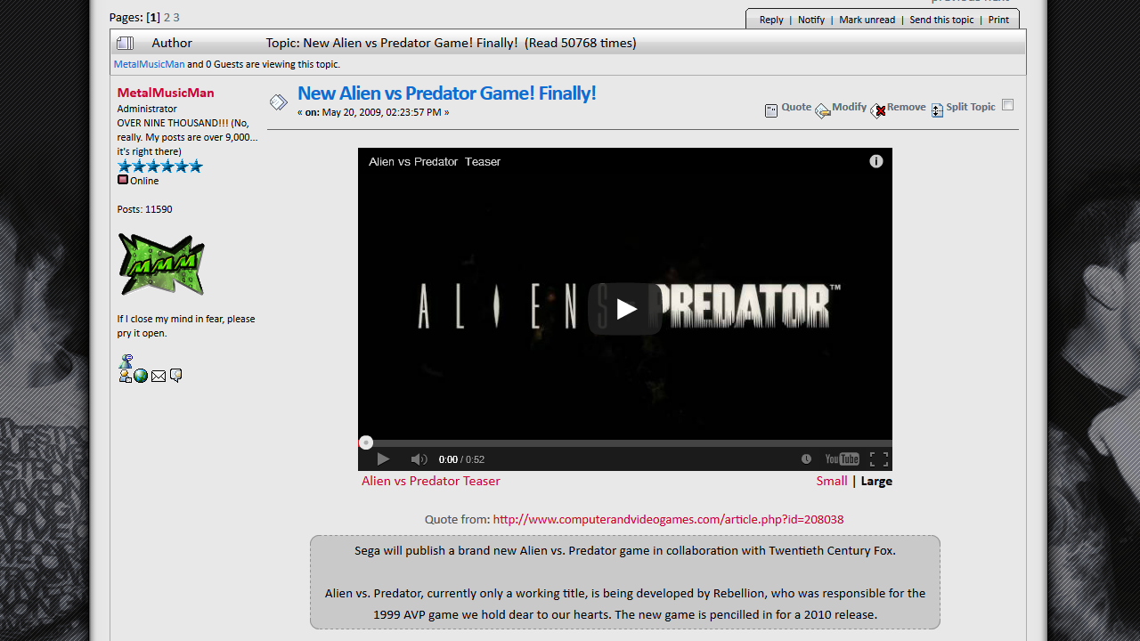Click the video progress bar scrubber
Viewport: 1140px width, 641px height.
coord(366,442)
